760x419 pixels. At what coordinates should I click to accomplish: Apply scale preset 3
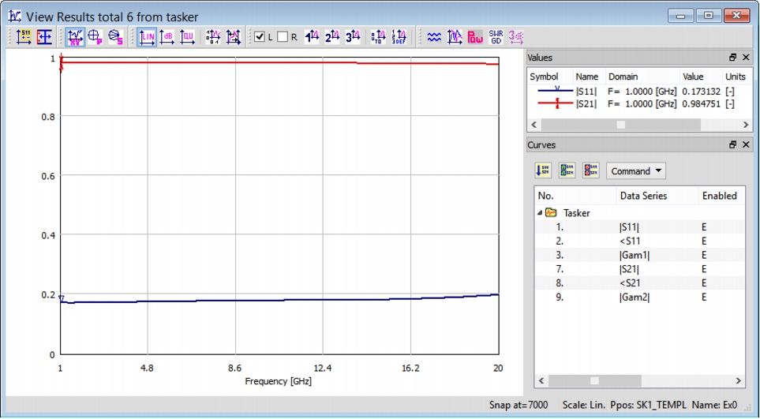(x=353, y=37)
